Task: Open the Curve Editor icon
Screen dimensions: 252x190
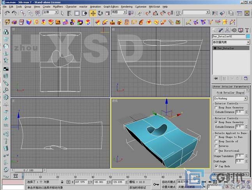Action: pos(239,13)
